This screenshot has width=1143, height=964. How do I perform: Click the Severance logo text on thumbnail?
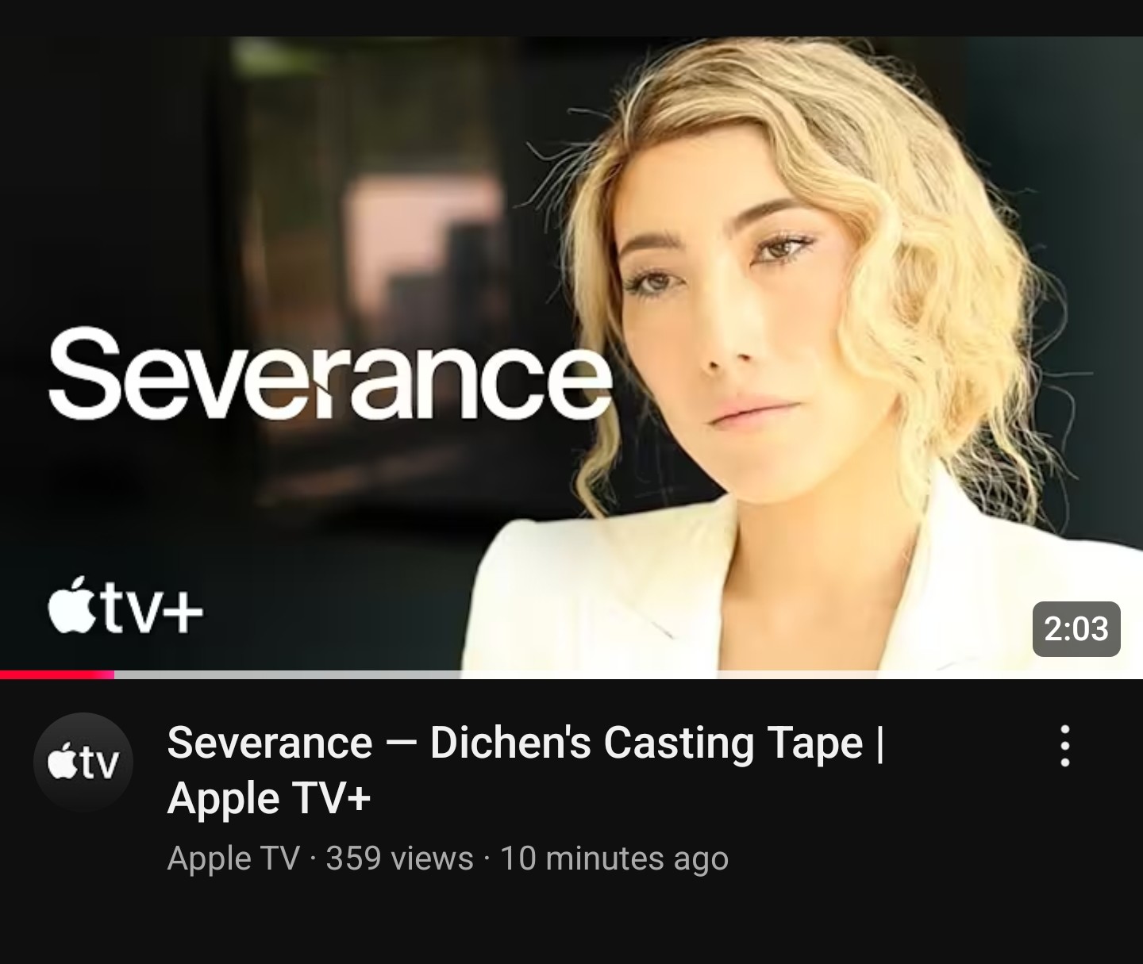click(329, 374)
